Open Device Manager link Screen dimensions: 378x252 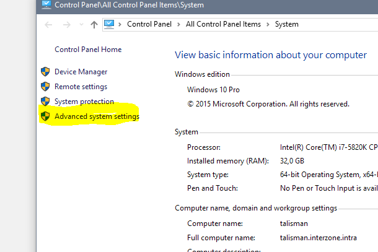tap(81, 72)
